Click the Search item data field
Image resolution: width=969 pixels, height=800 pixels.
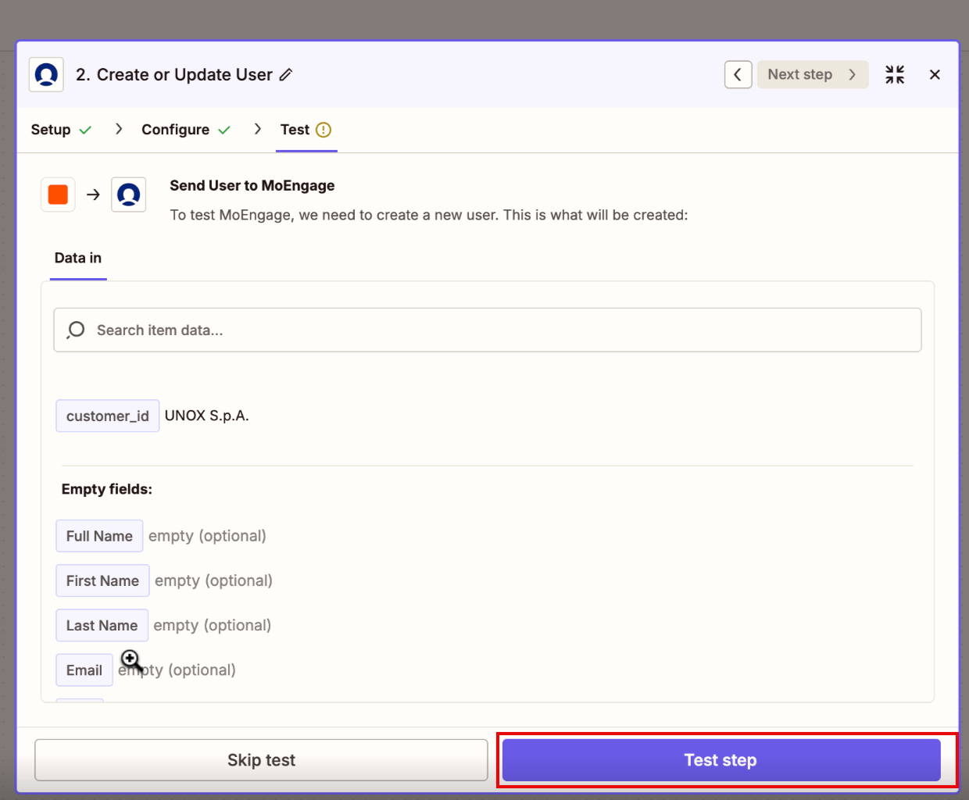[x=488, y=330]
